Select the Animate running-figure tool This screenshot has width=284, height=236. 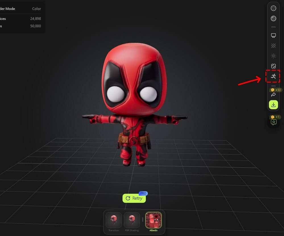(x=273, y=76)
